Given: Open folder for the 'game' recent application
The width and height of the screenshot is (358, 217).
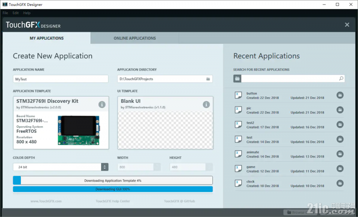Looking at the screenshot, I should click(340, 169).
